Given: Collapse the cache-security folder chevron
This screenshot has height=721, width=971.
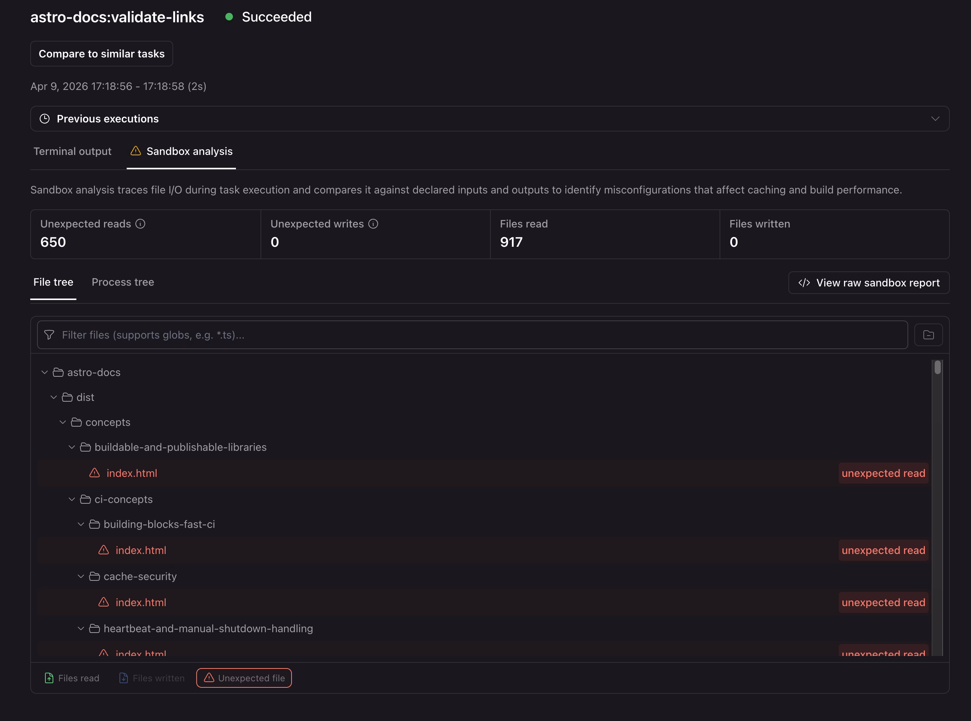Looking at the screenshot, I should [x=81, y=576].
